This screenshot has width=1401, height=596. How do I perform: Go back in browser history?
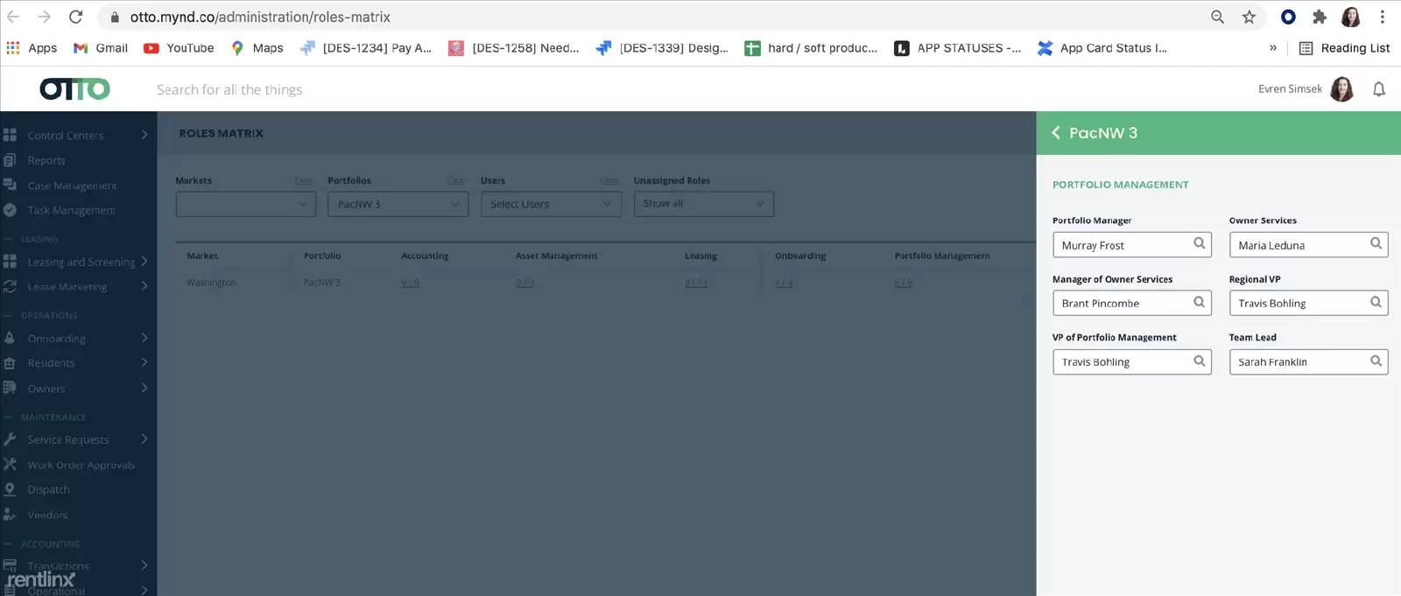13,17
